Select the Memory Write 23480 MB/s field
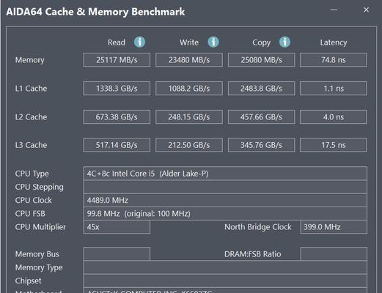Viewport: 382px width, 293px height. [x=189, y=60]
